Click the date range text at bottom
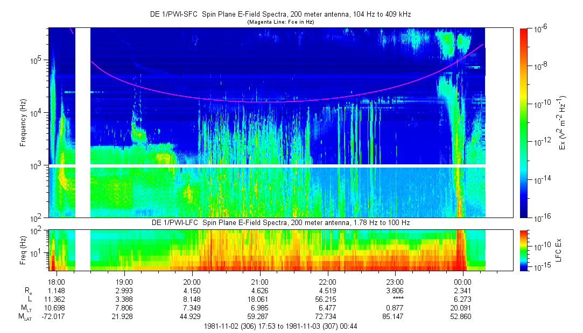This screenshot has height=333, width=583. (280, 326)
